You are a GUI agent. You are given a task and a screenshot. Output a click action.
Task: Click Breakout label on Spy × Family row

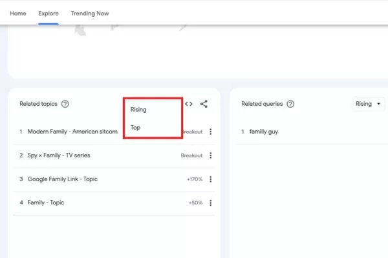pyautogui.click(x=191, y=155)
